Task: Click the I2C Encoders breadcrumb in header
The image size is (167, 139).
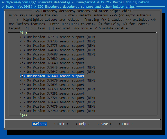Action: click(86, 7)
